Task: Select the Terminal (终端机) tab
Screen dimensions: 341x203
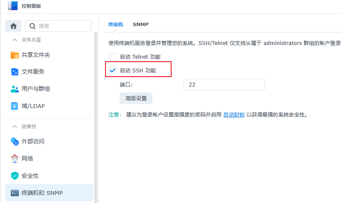Action: (x=116, y=24)
